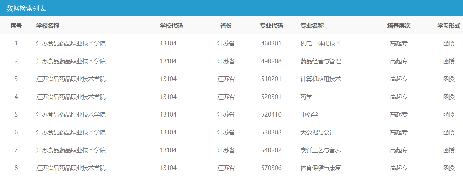Click major code 540202

tap(271, 150)
